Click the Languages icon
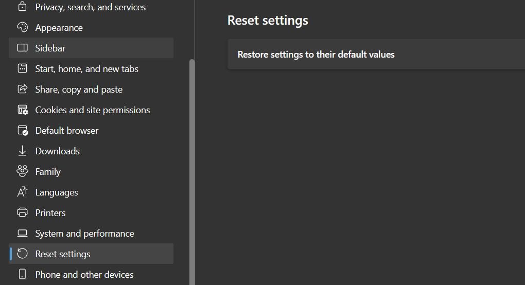Image resolution: width=525 pixels, height=285 pixels. point(22,192)
